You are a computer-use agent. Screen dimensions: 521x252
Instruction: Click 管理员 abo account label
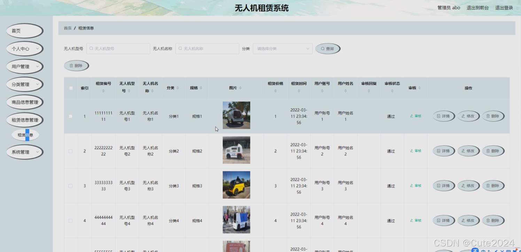449,8
